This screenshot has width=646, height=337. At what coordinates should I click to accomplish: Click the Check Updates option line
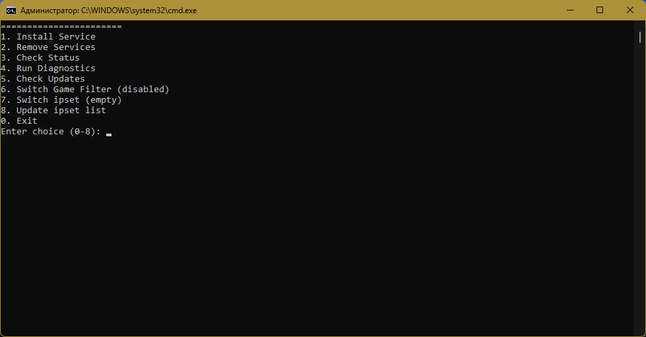(43, 79)
